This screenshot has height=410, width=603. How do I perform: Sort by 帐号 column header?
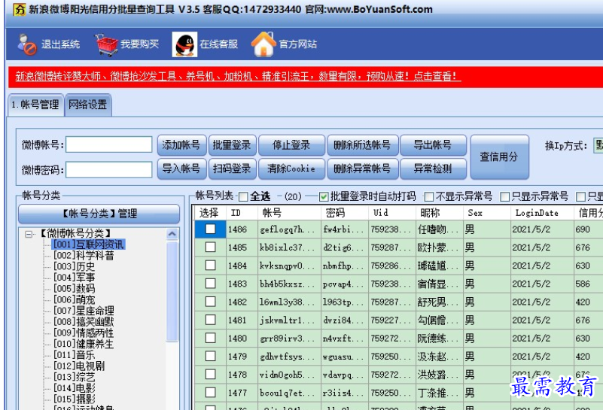click(x=289, y=213)
